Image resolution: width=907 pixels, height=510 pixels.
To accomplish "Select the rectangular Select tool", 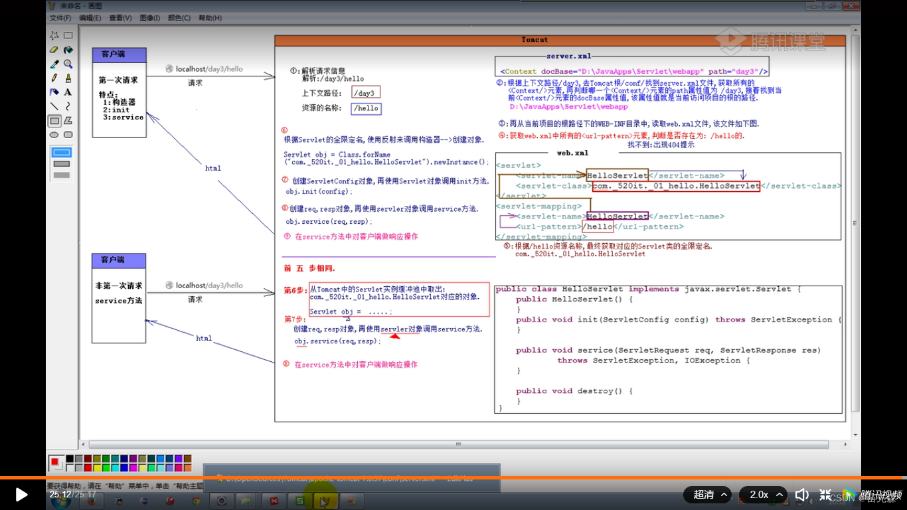I will coord(68,36).
